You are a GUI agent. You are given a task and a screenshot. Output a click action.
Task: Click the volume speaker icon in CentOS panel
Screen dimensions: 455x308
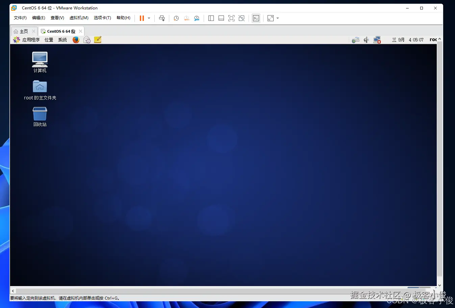coord(366,40)
